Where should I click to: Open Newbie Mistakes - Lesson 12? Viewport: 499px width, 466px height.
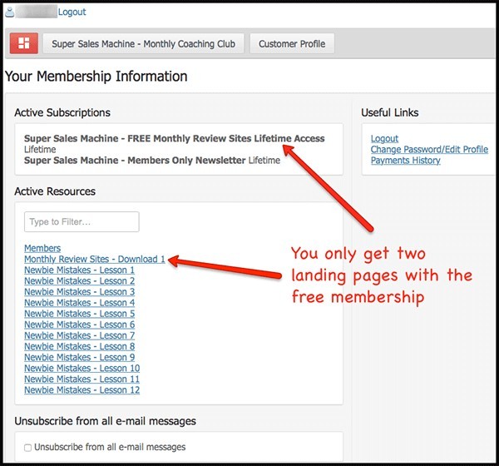82,390
